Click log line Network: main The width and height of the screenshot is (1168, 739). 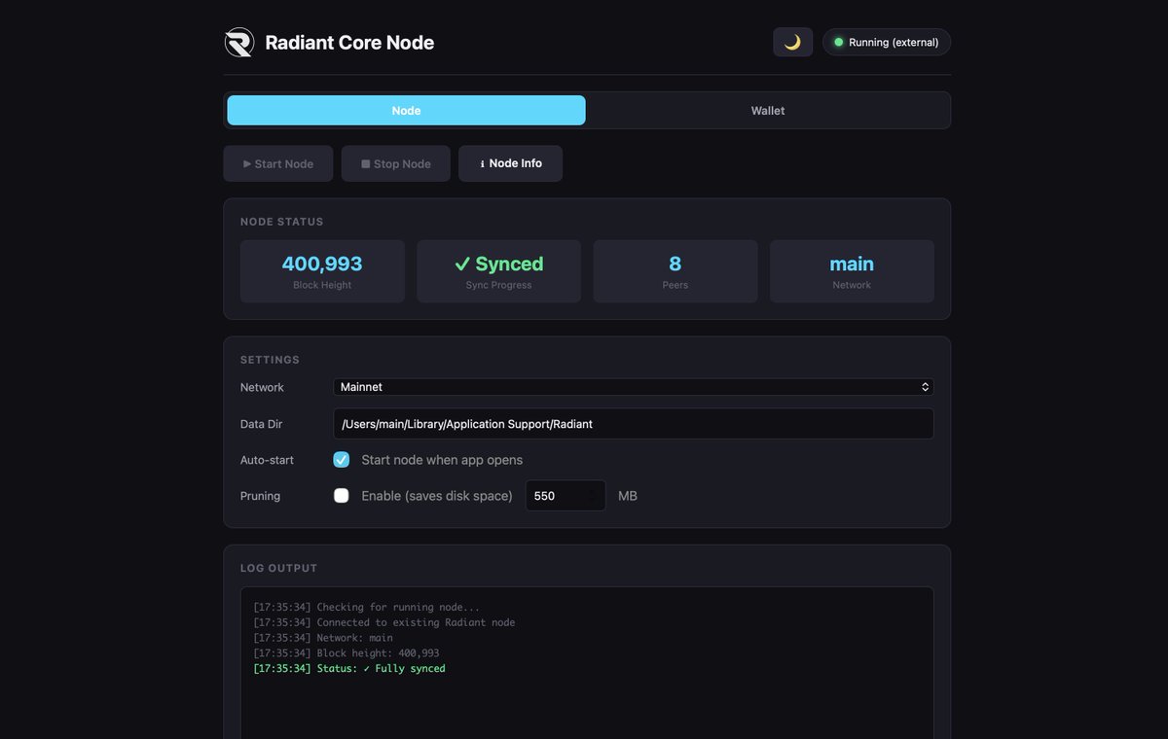click(x=323, y=638)
